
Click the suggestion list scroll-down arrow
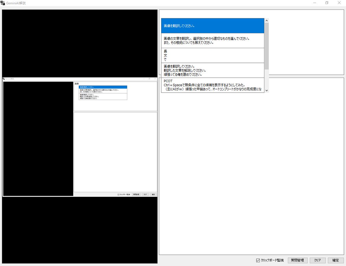pos(266,90)
